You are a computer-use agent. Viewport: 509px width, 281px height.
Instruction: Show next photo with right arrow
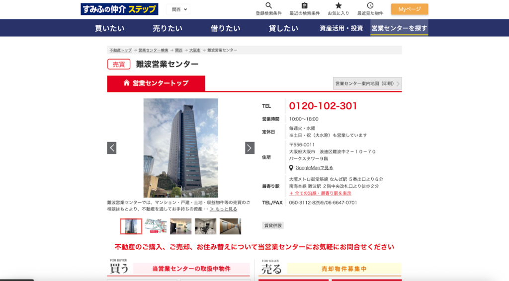250,148
